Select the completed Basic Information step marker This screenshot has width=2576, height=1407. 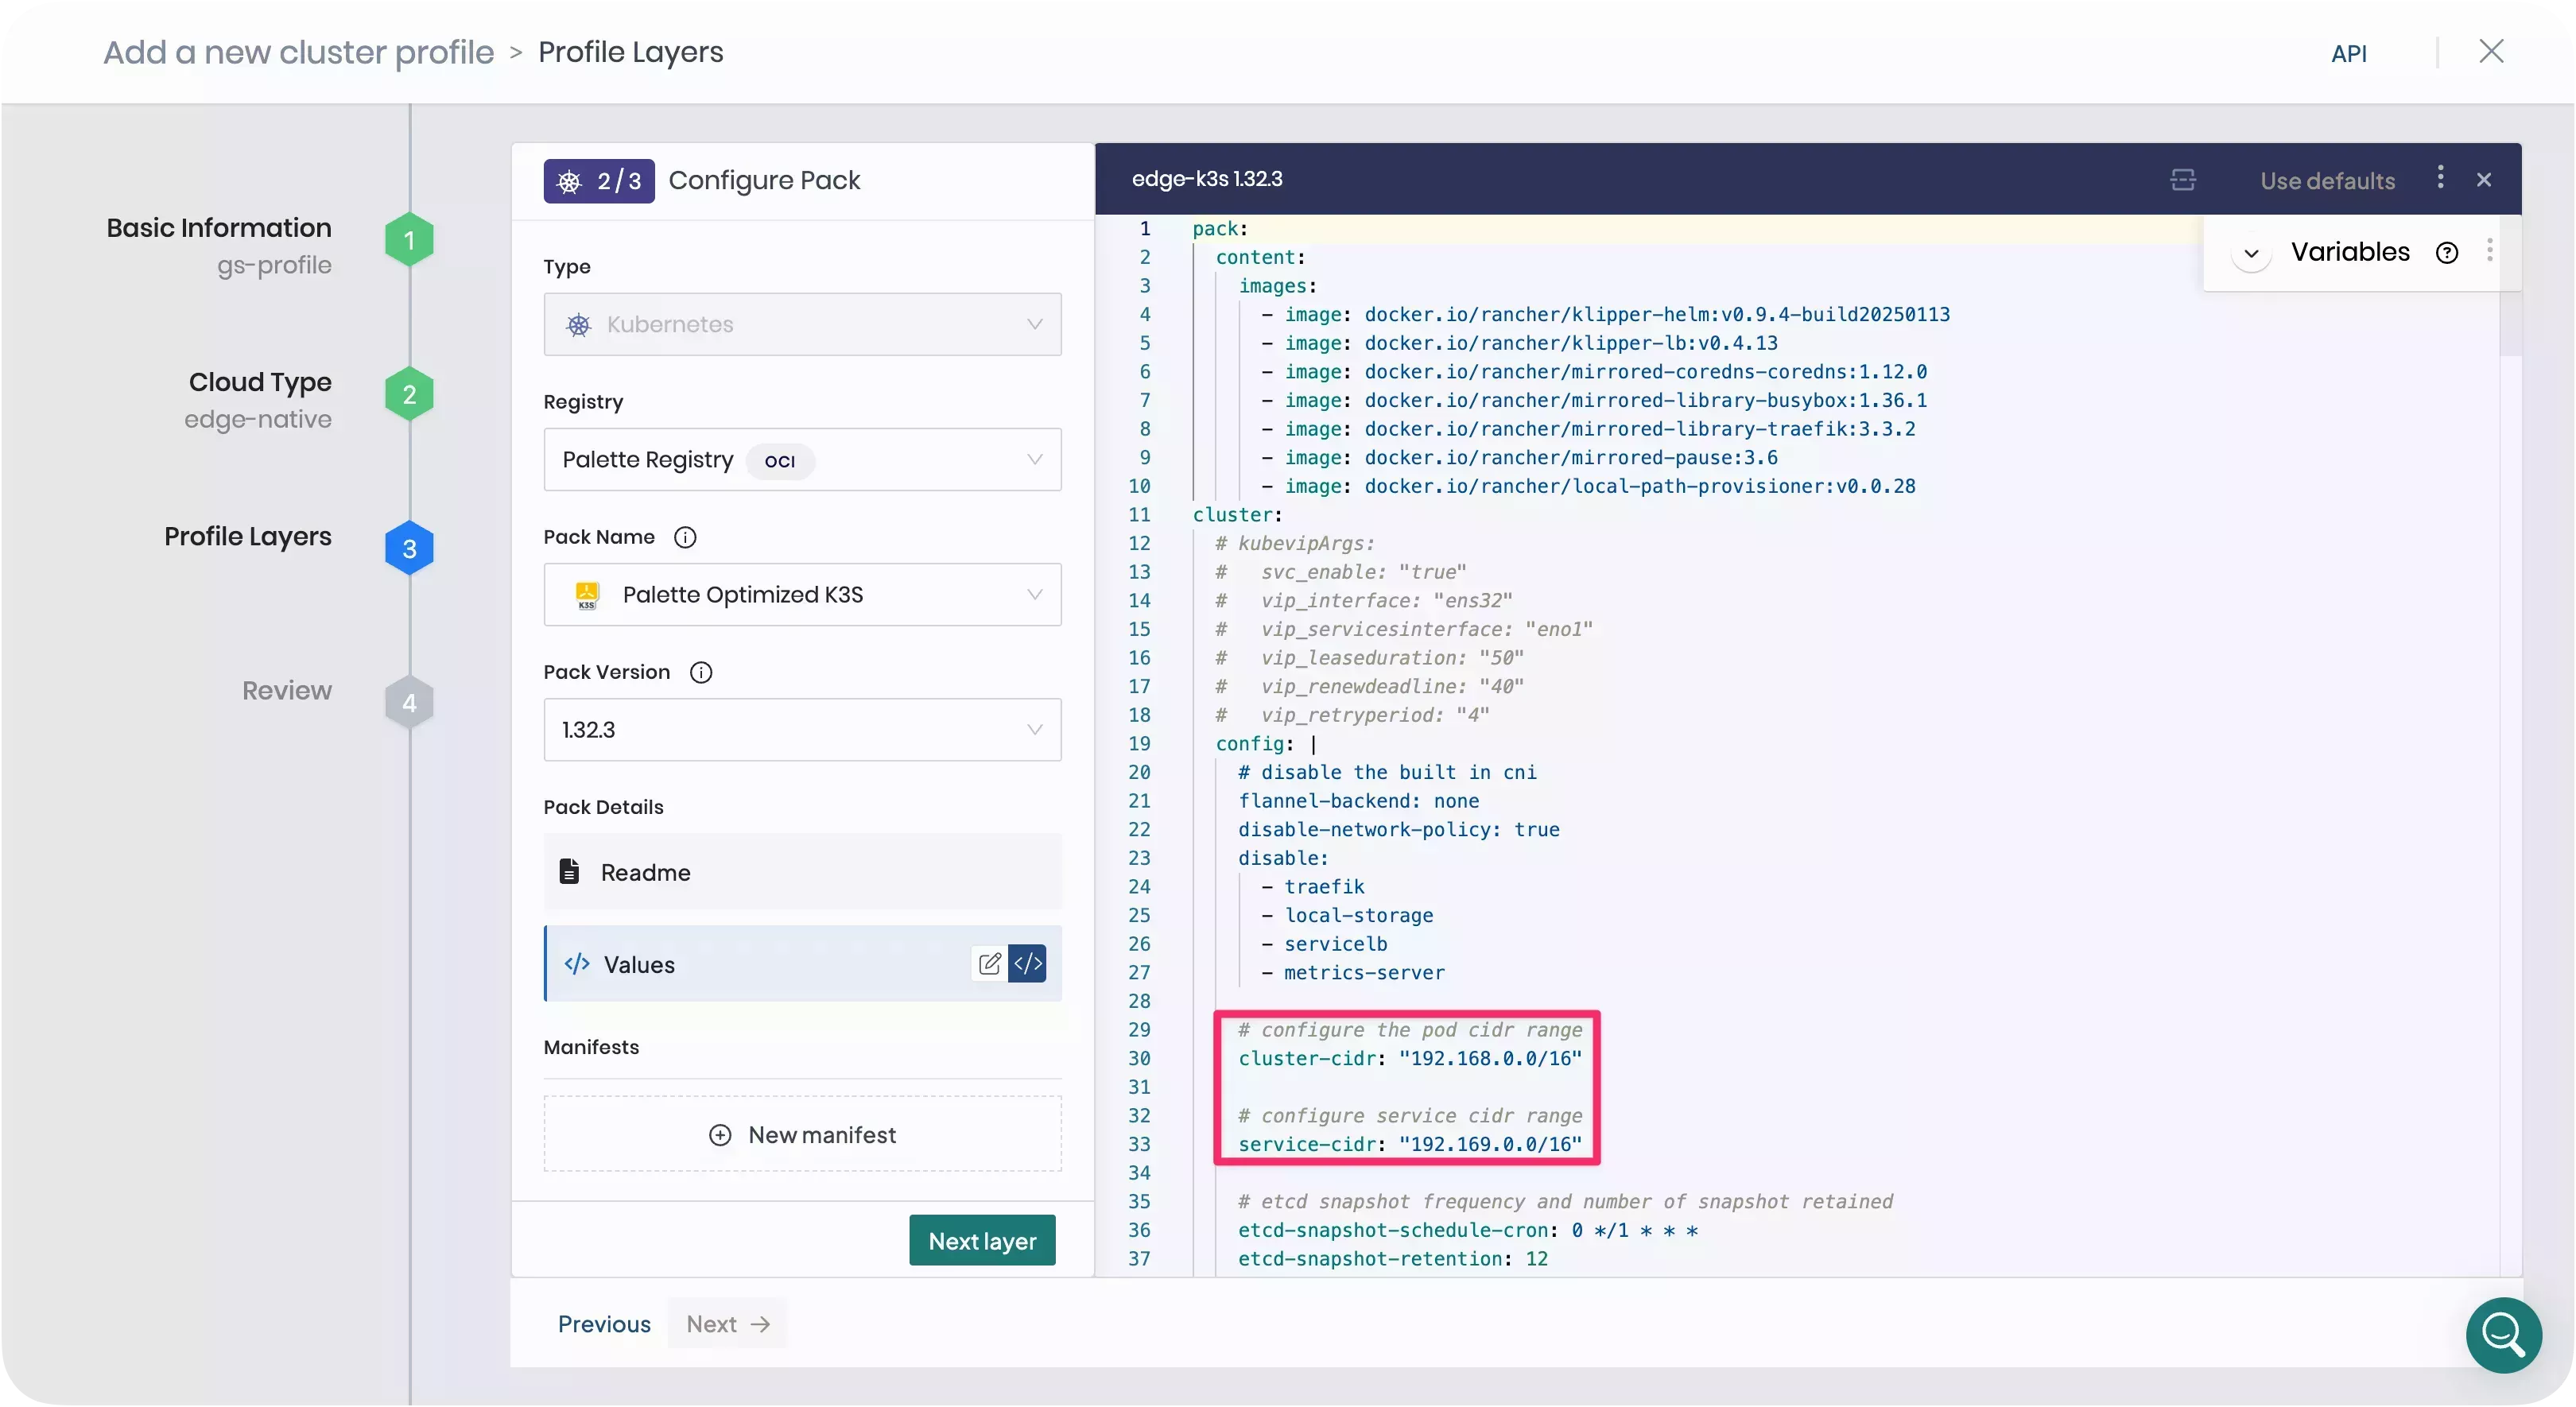(x=408, y=239)
